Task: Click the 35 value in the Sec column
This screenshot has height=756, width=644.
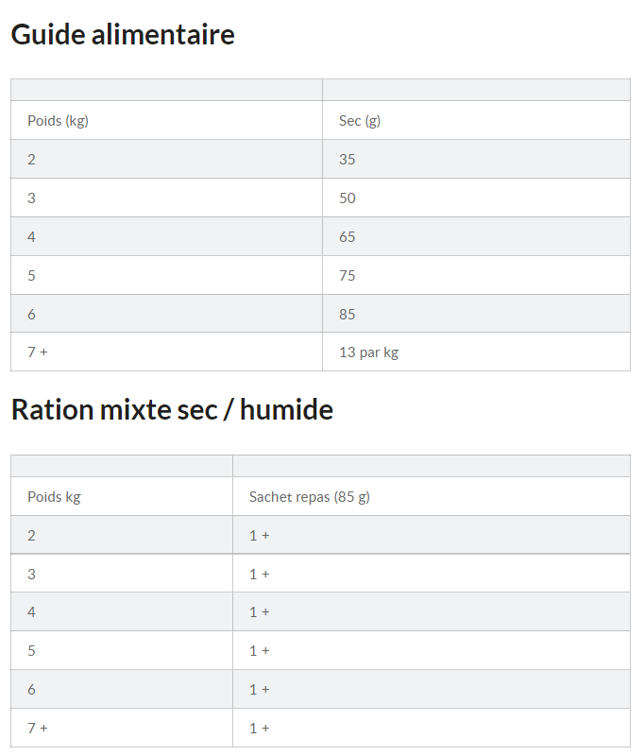Action: pos(347,159)
